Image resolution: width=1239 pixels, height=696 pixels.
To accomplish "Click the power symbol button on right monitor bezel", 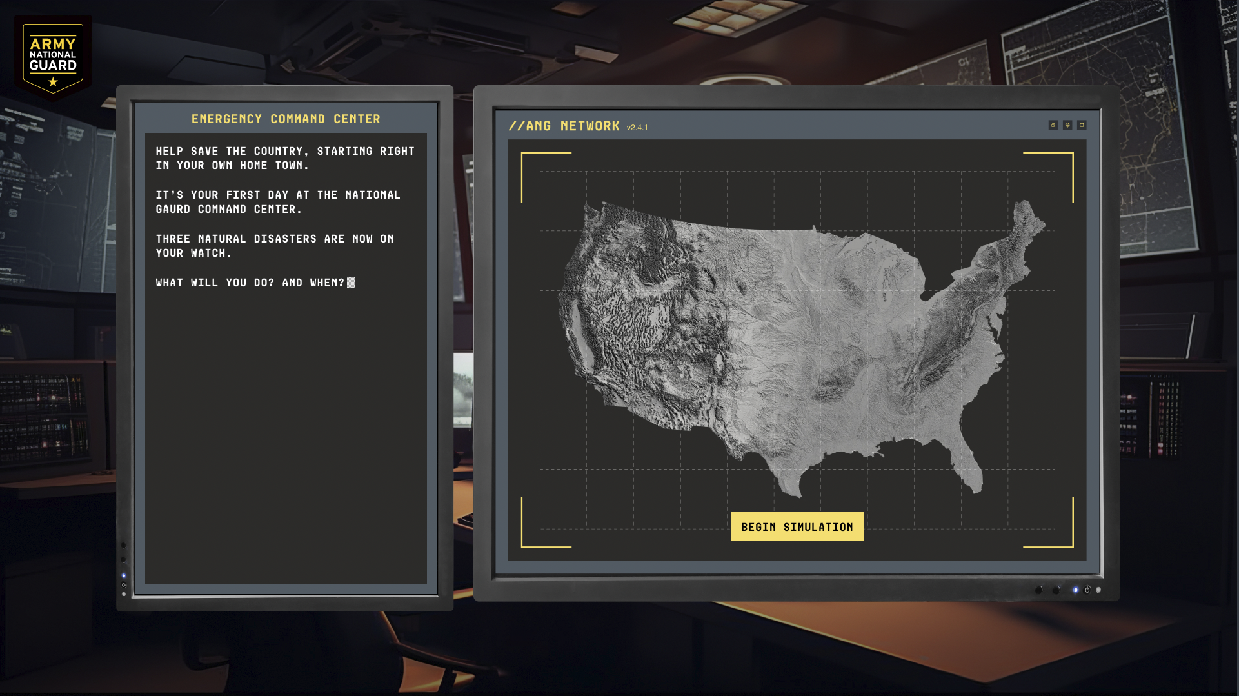I will click(x=1087, y=590).
